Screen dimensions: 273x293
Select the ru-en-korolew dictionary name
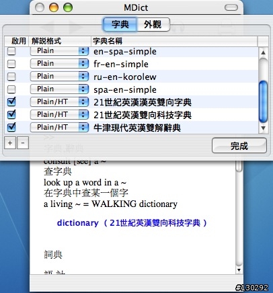click(x=125, y=77)
